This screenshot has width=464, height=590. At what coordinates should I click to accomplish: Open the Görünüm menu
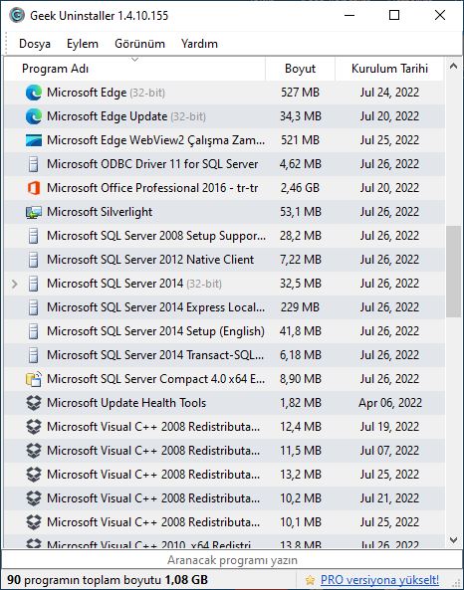pyautogui.click(x=139, y=44)
